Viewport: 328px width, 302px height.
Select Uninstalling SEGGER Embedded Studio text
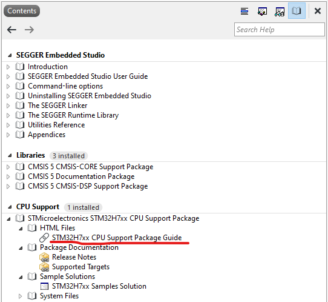[90, 96]
